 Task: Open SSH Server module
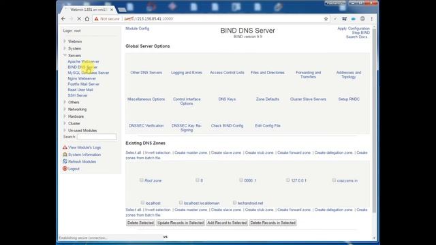pos(78,95)
